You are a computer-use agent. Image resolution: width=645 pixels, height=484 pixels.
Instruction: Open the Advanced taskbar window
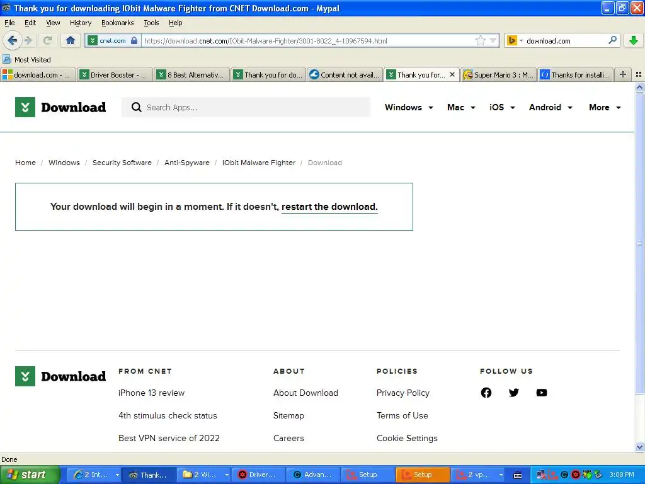click(313, 475)
